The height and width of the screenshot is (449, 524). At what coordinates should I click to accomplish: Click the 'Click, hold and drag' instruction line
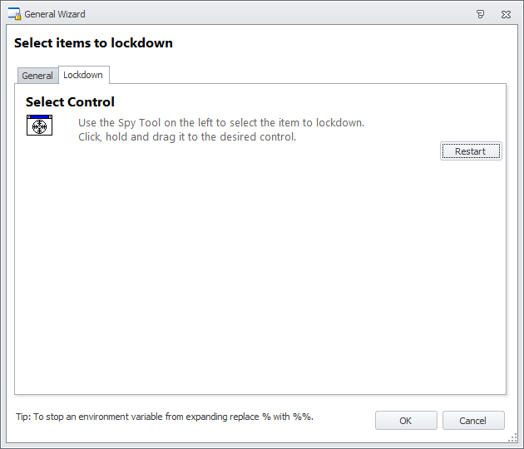click(187, 137)
